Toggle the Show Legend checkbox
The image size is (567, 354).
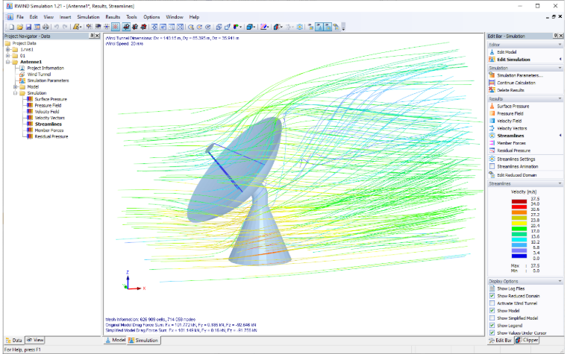tap(492, 326)
